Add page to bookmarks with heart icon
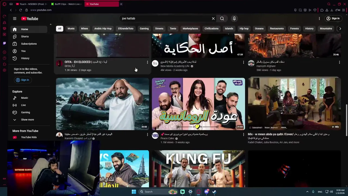 click(x=315, y=10)
